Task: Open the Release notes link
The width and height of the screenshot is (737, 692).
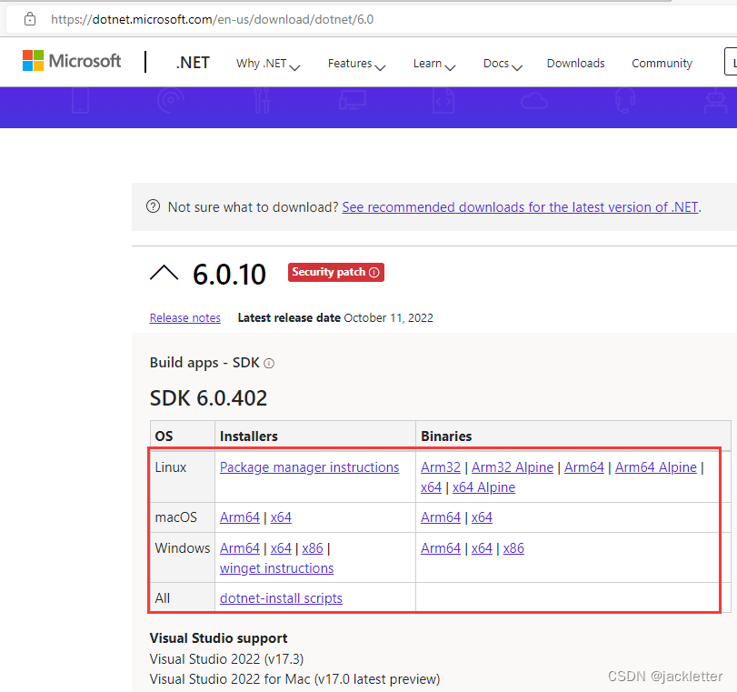Action: (x=185, y=318)
